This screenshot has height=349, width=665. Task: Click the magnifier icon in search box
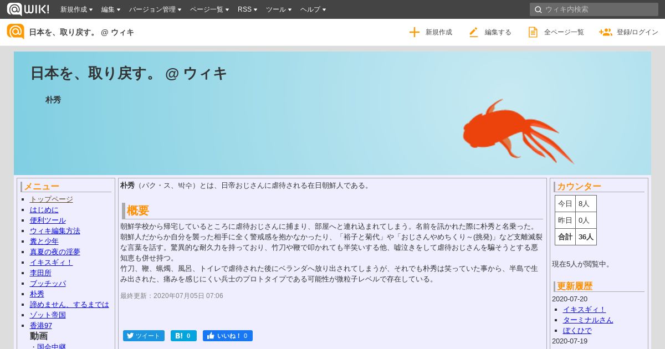click(x=537, y=9)
